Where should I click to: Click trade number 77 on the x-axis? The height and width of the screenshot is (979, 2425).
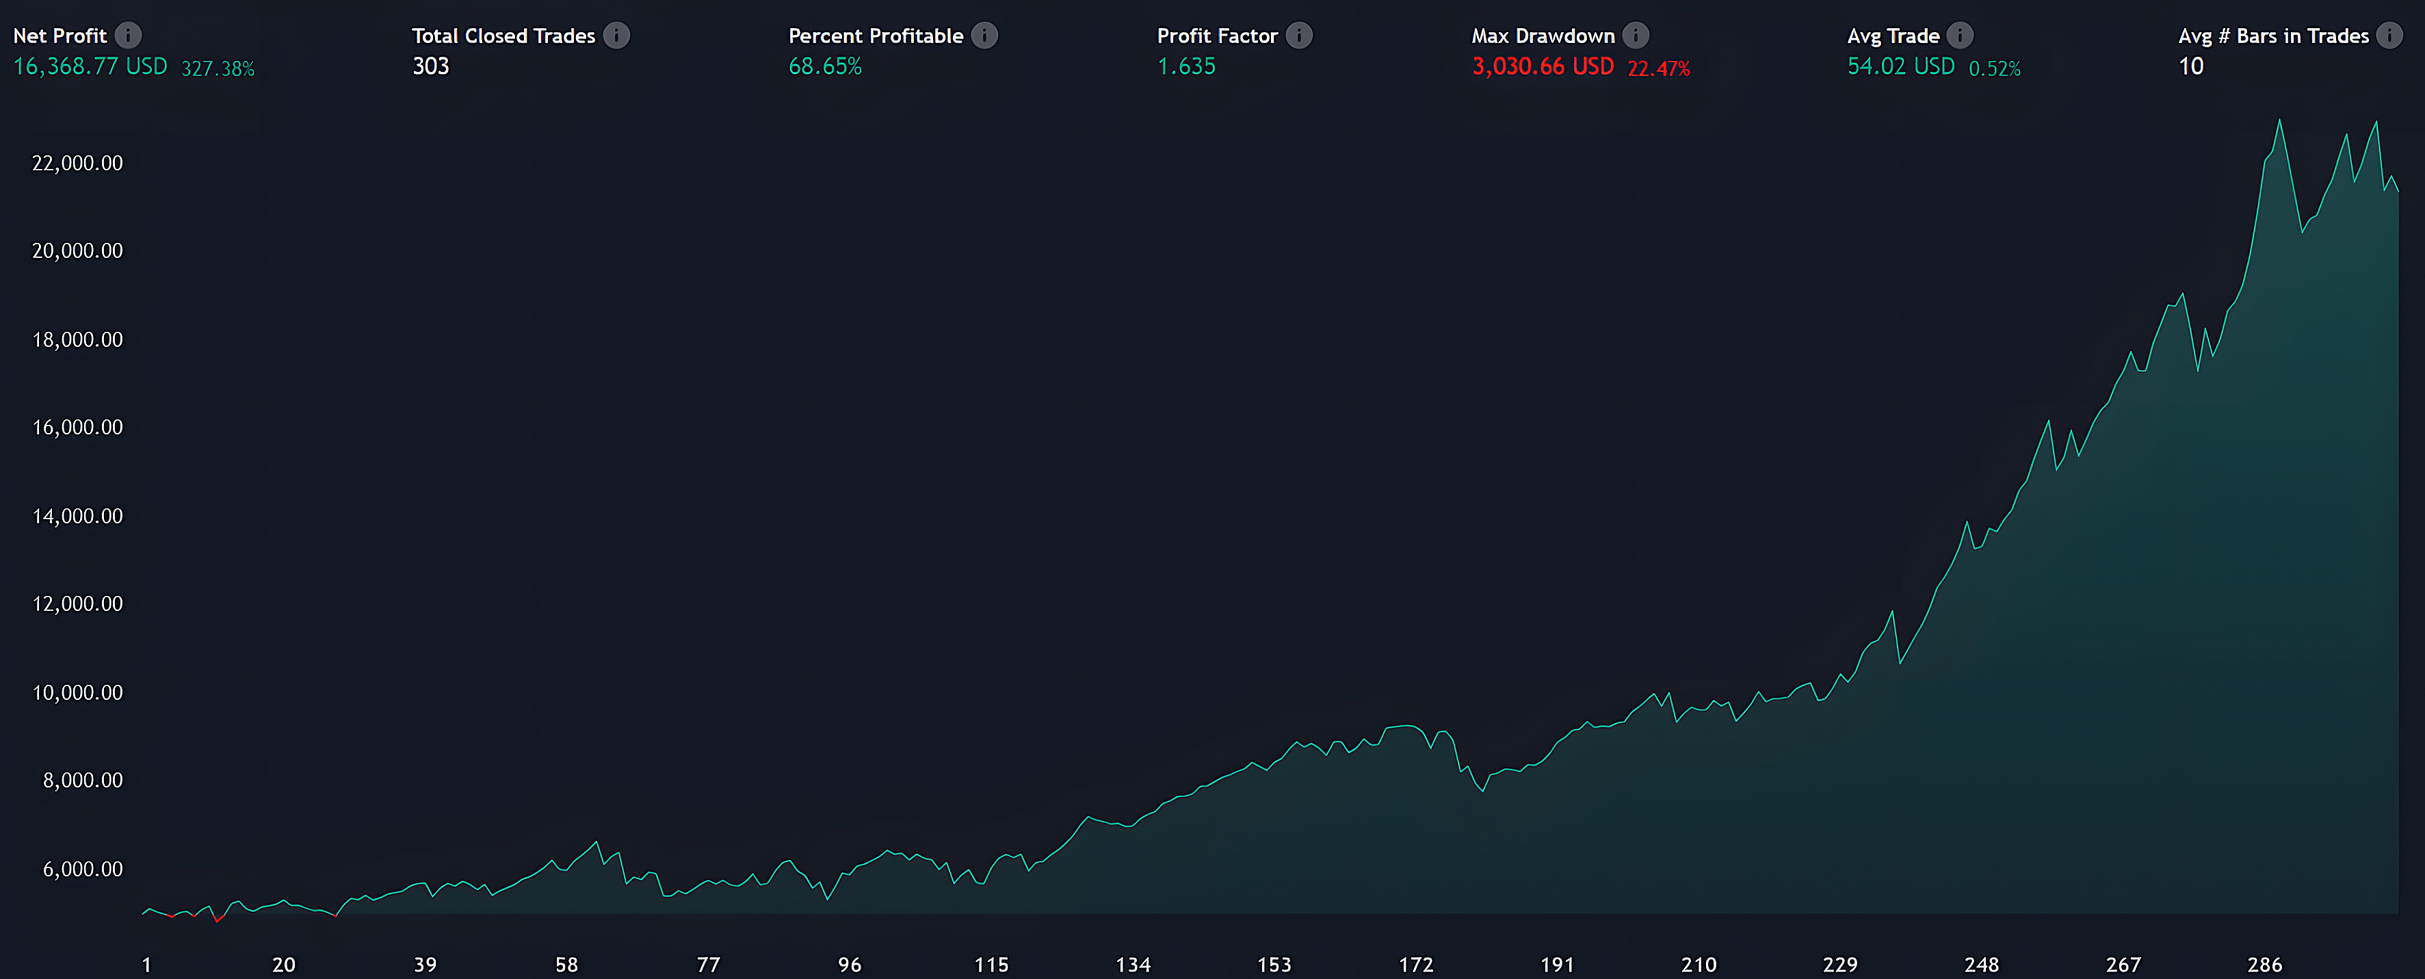709,965
